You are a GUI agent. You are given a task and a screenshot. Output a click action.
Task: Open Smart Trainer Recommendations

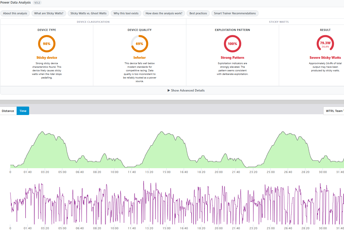(x=235, y=13)
